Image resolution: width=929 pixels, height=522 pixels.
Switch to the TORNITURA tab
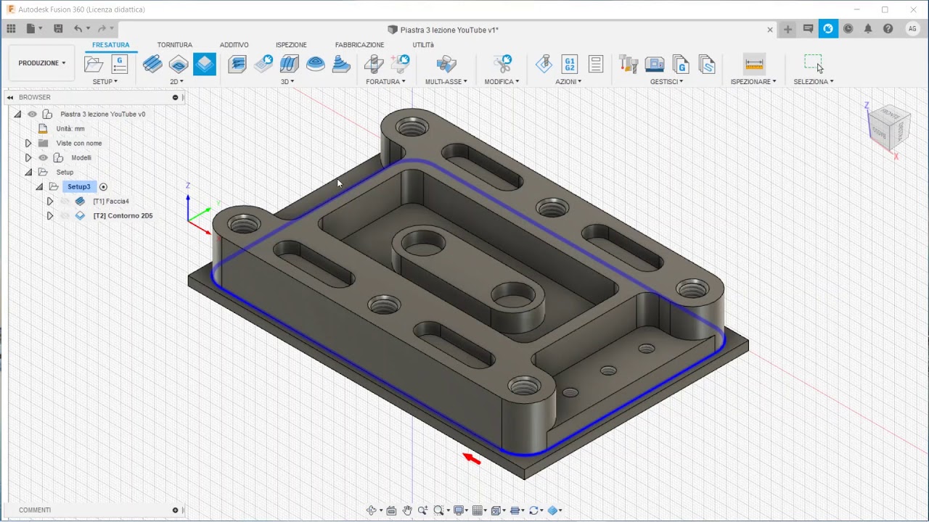pyautogui.click(x=175, y=45)
